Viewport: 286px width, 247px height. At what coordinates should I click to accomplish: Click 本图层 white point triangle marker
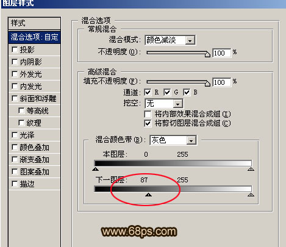(251, 169)
